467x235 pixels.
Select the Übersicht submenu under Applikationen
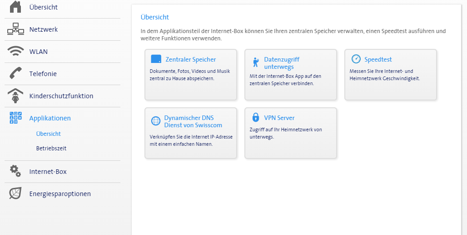[x=49, y=134]
